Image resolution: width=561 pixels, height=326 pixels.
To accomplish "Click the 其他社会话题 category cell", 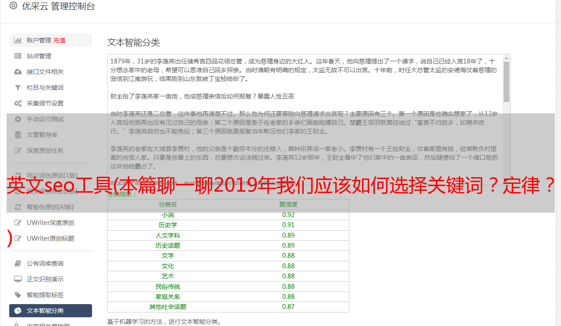I will (x=168, y=307).
